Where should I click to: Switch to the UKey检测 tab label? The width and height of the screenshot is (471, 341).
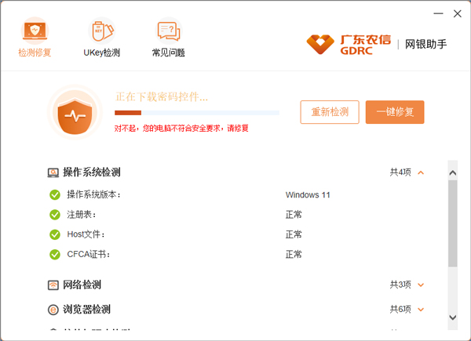coord(102,53)
